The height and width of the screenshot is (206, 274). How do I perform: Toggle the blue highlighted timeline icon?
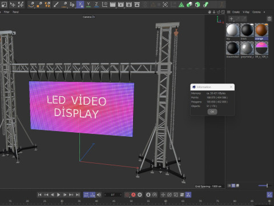188,195
